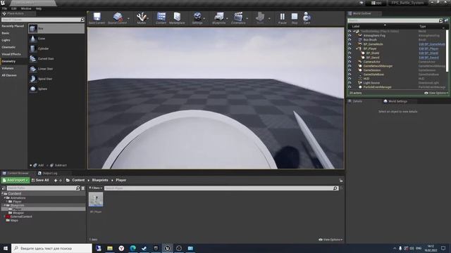
Task: Click search icon in World Outliner
Action: click(x=440, y=20)
